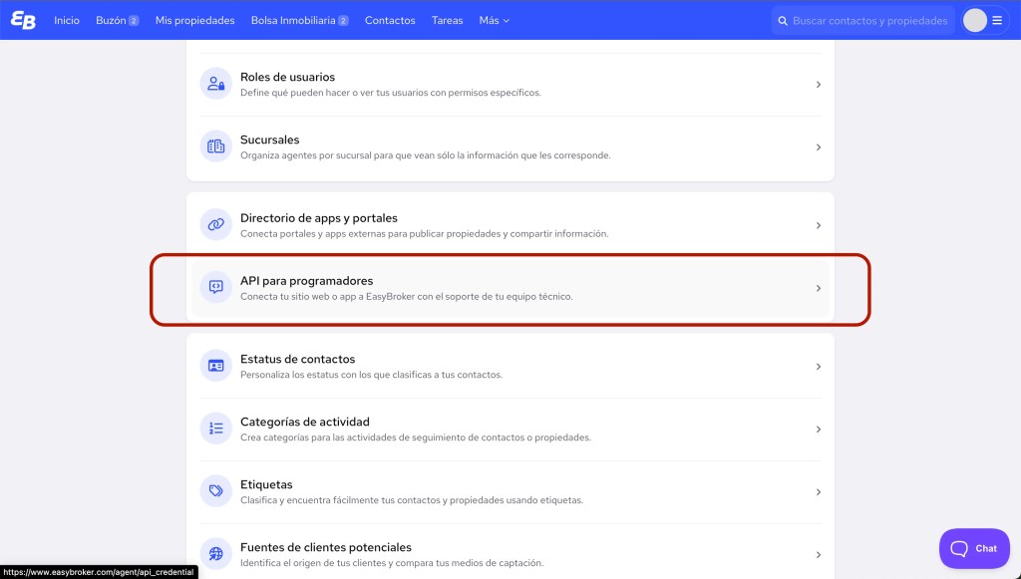Click the Etiquetas tag icon

pyautogui.click(x=215, y=491)
